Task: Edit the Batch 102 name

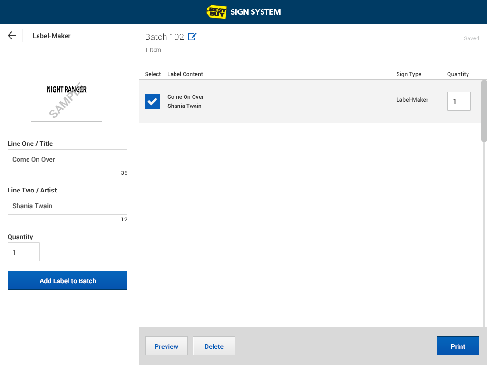Action: click(193, 37)
